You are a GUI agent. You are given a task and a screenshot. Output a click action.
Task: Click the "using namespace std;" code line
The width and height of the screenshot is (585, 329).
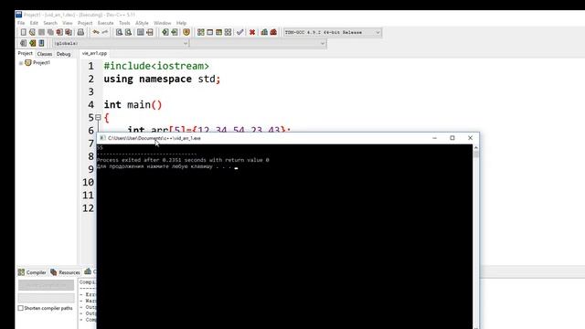(162, 80)
